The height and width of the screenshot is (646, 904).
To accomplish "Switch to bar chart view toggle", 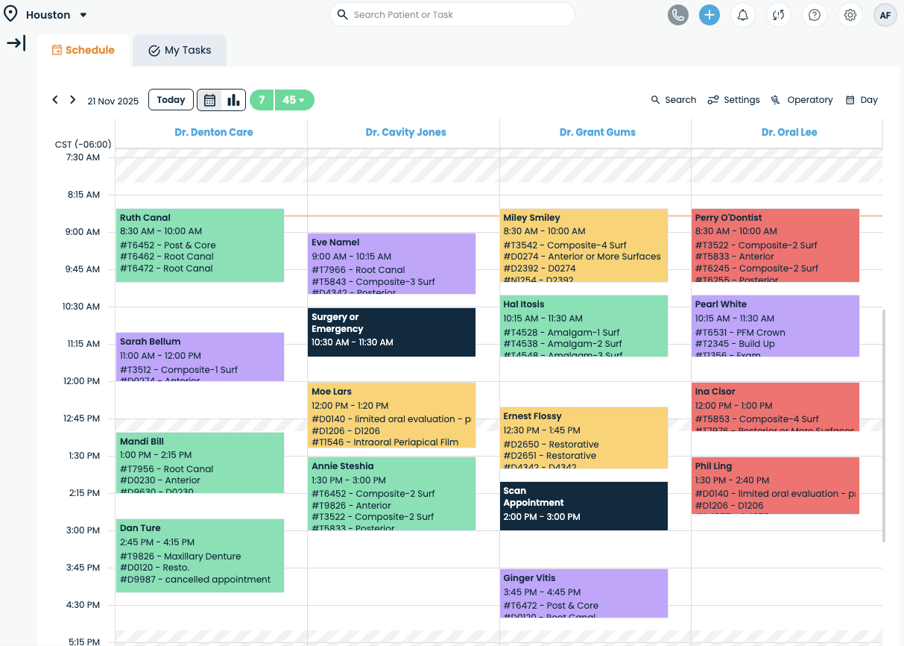I will click(x=233, y=100).
